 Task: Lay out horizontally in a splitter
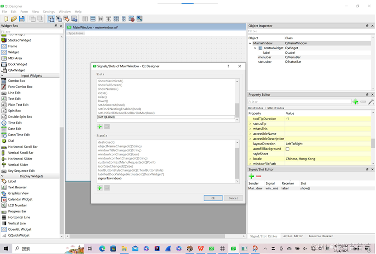[101, 19]
